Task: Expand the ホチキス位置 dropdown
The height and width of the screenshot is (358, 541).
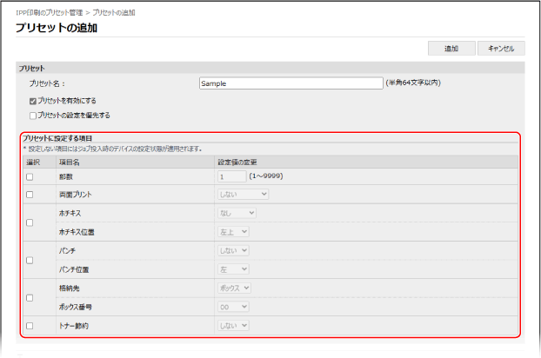Action: [232, 232]
